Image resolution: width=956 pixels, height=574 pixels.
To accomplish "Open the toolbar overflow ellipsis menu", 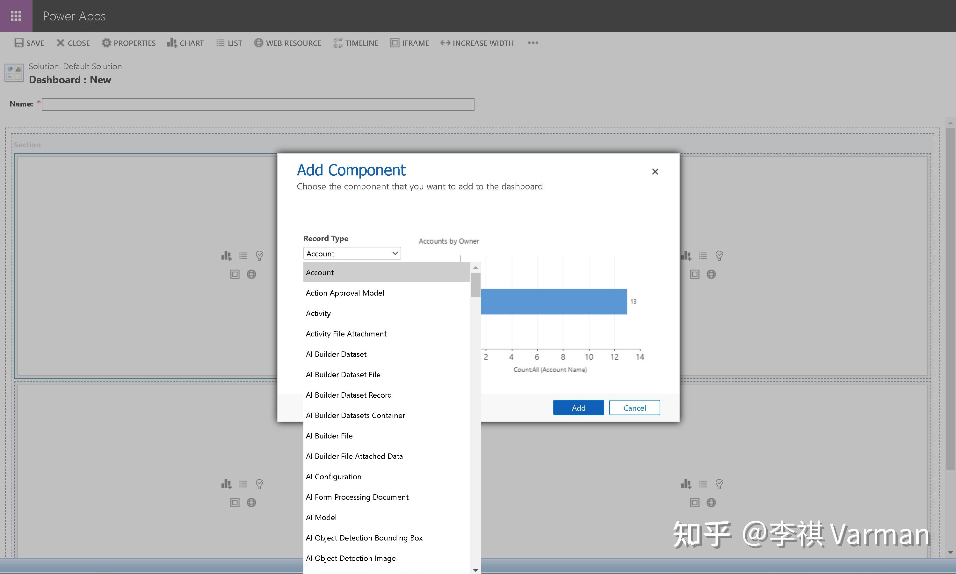I will coord(533,43).
